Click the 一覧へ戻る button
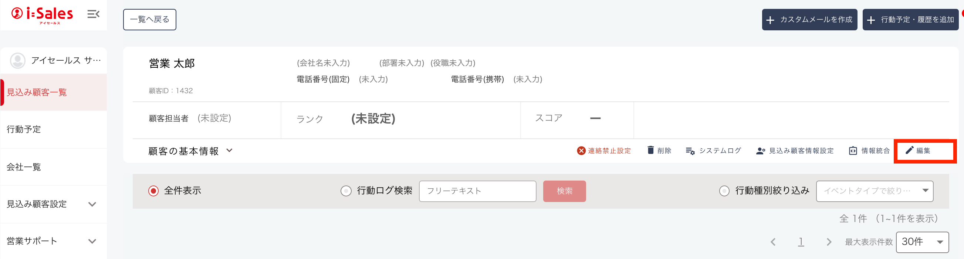This screenshot has width=964, height=259. (x=149, y=20)
